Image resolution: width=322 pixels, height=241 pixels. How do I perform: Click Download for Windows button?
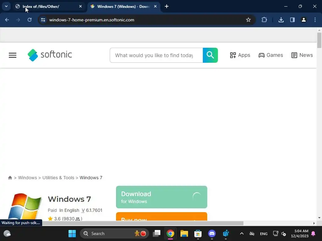tap(161, 197)
